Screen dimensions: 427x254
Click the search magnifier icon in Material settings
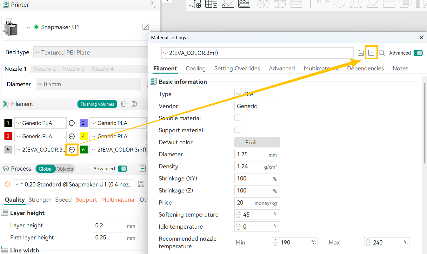click(382, 53)
